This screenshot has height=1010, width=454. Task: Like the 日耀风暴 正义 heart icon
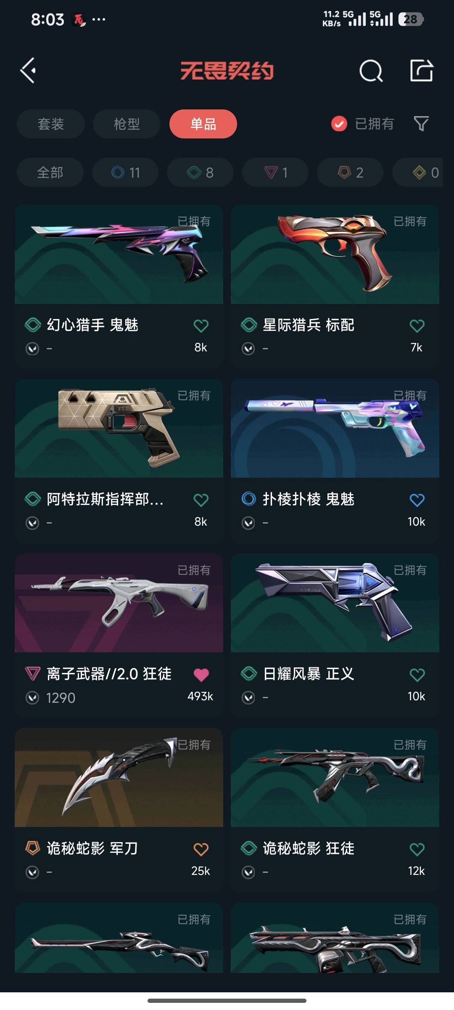(x=417, y=675)
